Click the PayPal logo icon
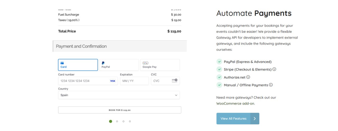Image resolution: width=338 pixels, height=131 pixels. (x=103, y=63)
